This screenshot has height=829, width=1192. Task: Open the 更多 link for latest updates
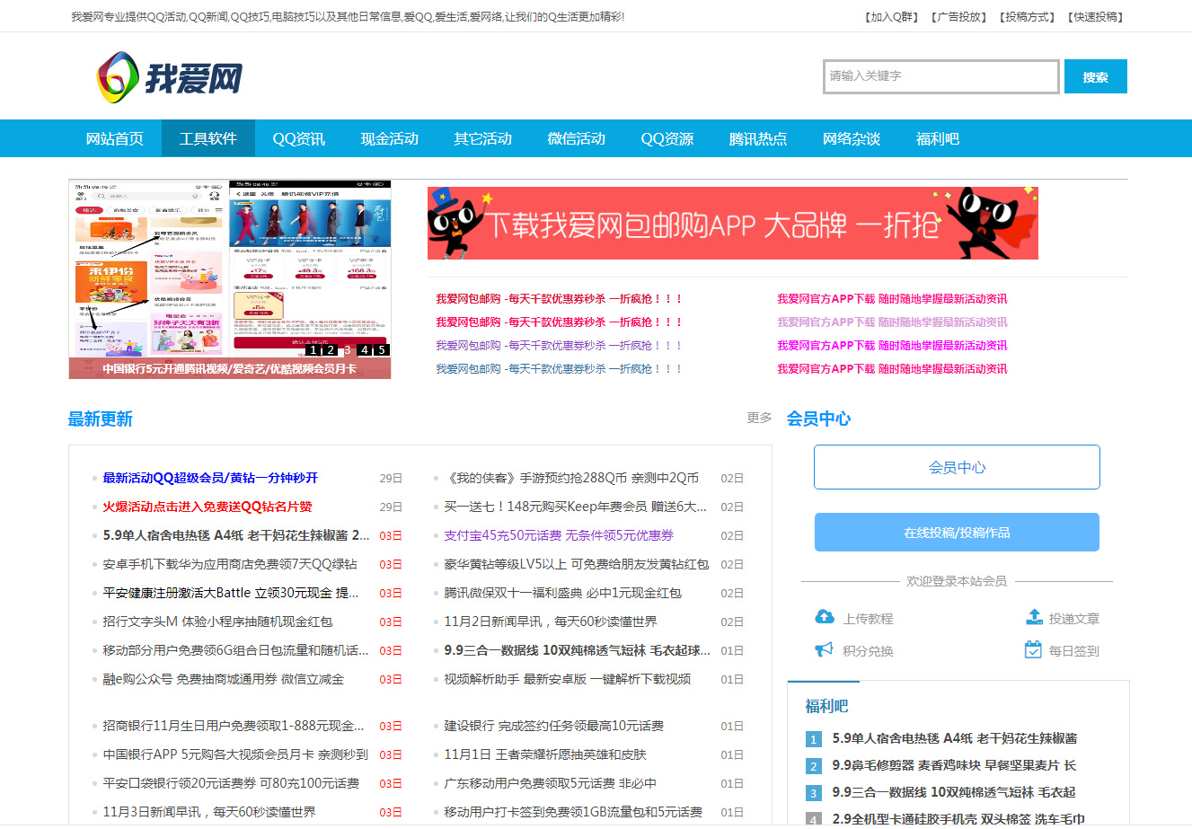coord(759,418)
